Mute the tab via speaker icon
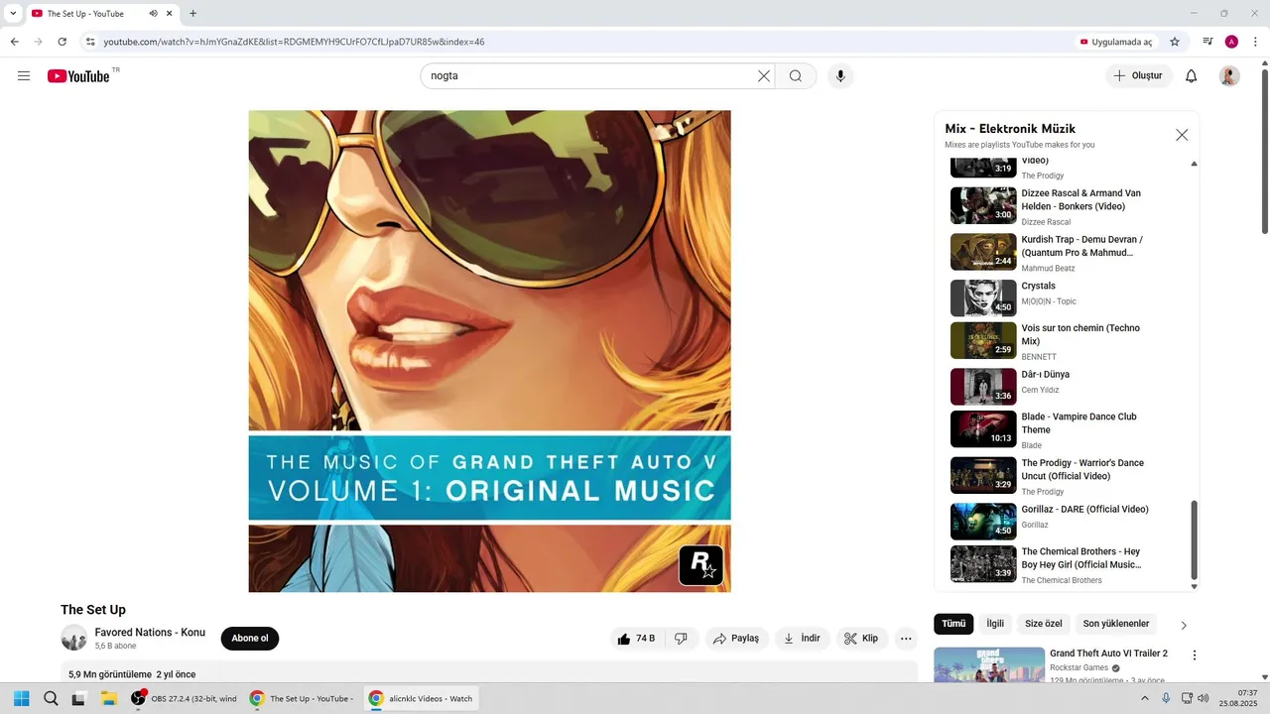The width and height of the screenshot is (1270, 714). (154, 14)
